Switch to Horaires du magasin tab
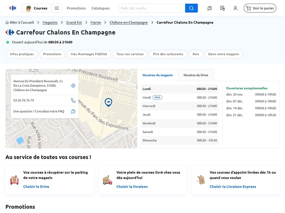The width and height of the screenshot is (285, 213). point(158,75)
